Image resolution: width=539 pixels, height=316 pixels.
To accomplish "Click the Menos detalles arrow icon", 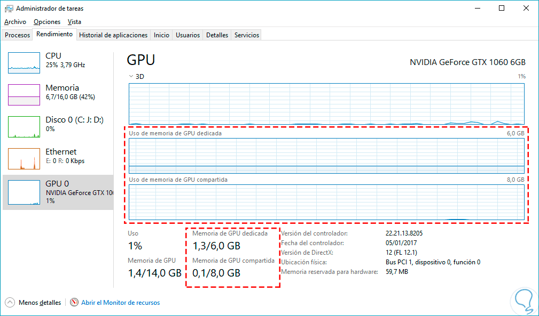I will point(10,302).
